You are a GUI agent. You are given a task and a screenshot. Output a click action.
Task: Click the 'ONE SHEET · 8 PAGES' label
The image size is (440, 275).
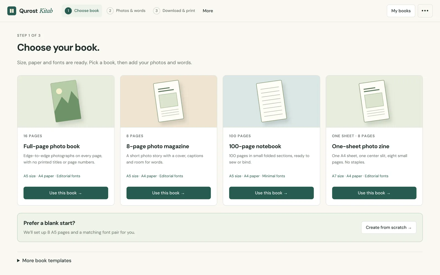point(353,136)
